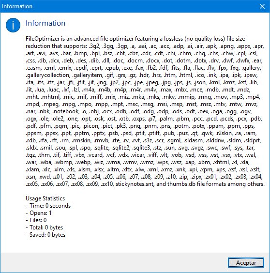Click the .sldasm extension
The width and height of the screenshot is (270, 273).
point(193,140)
